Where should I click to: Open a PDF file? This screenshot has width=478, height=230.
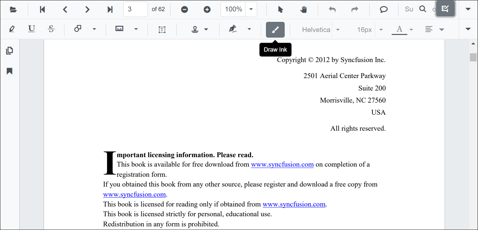[x=13, y=9]
